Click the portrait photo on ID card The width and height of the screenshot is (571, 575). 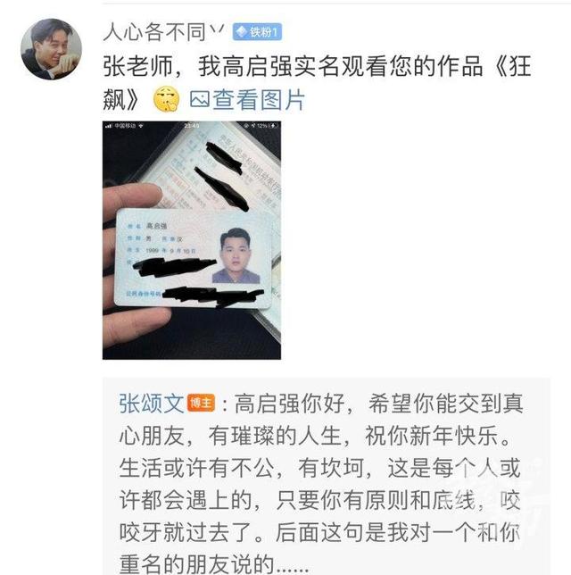pos(236,255)
